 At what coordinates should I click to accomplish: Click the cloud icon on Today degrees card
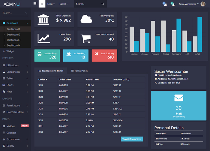tap(86, 19)
